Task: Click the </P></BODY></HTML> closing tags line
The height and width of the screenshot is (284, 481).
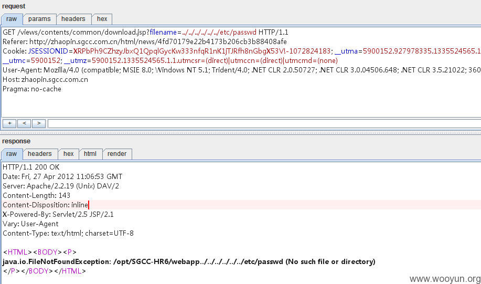Action: (44, 271)
